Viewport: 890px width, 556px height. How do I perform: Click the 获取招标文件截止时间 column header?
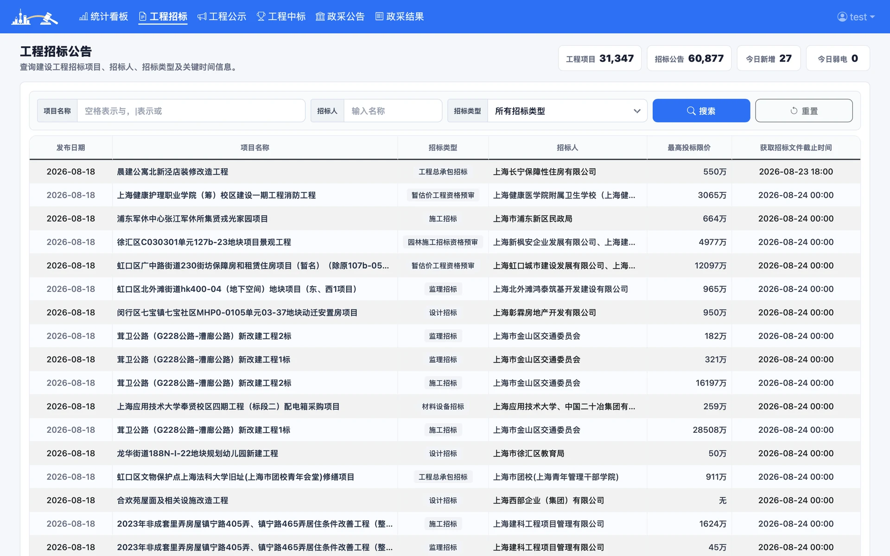click(x=795, y=148)
